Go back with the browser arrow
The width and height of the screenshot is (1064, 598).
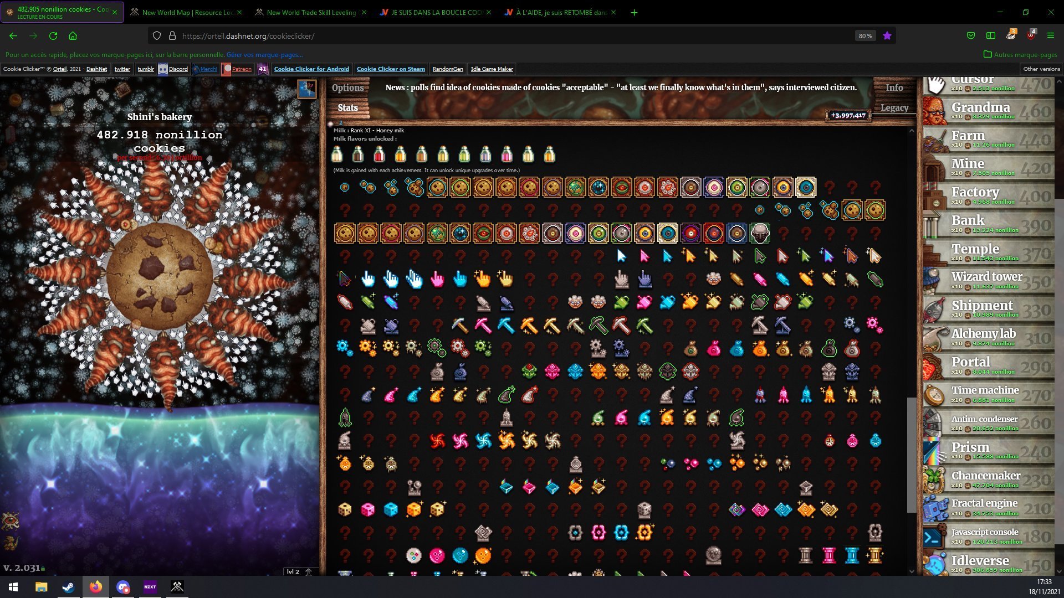coord(13,36)
